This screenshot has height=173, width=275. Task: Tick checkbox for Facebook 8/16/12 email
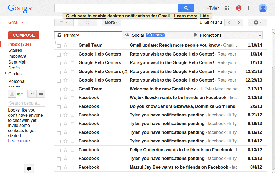pyautogui.click(x=59, y=133)
